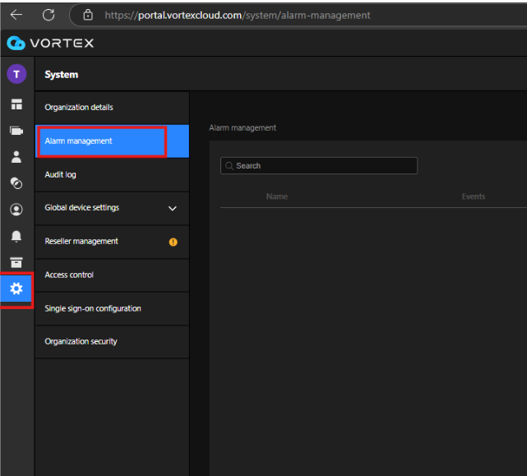
Task: Expand the Global device settings chevron
Action: (x=173, y=209)
